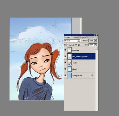Select the cloud layer thumbnail

coord(69,69)
